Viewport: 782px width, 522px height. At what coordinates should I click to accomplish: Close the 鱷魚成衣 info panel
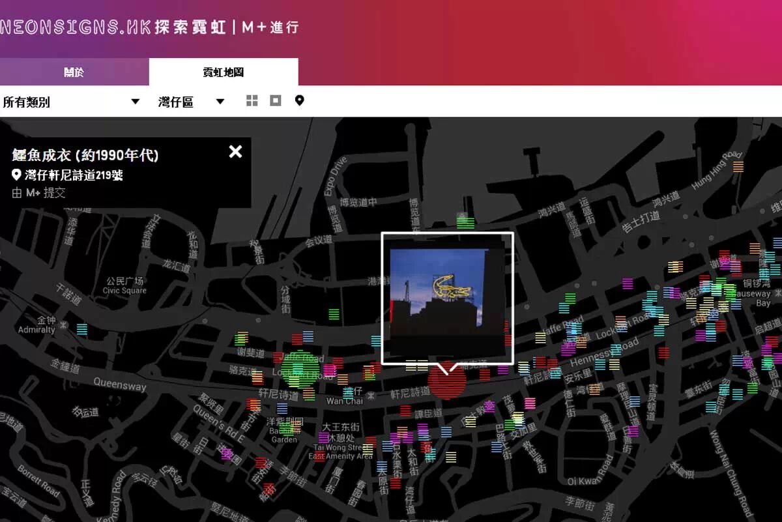click(x=235, y=152)
